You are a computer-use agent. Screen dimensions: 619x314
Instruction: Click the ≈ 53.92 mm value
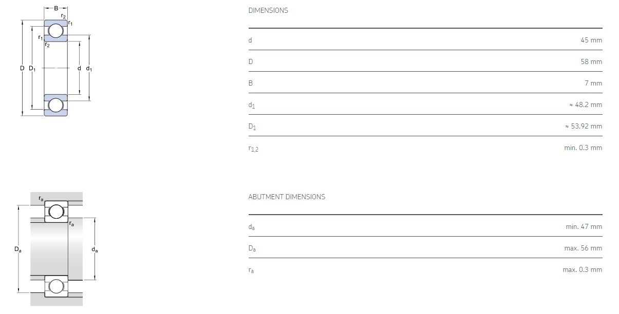point(583,126)
